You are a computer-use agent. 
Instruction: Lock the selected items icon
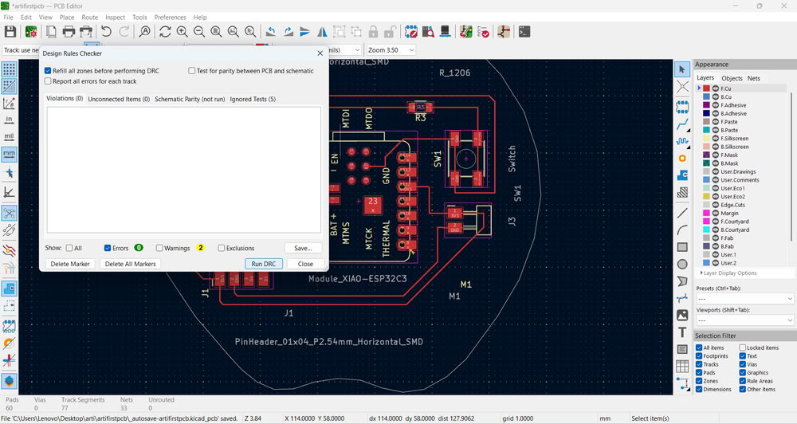click(373, 32)
